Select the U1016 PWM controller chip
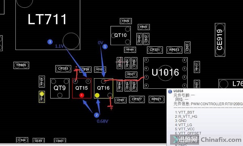This screenshot has width=243, height=146. (165, 73)
